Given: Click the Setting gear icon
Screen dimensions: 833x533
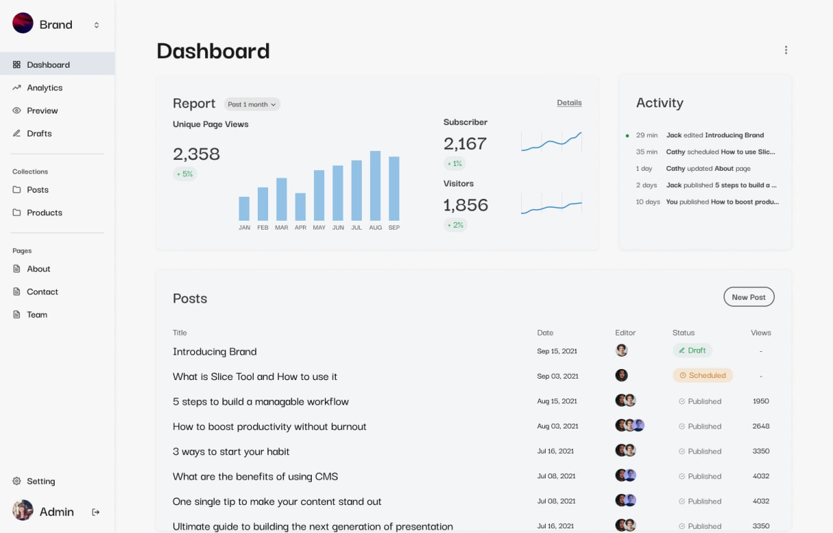Looking at the screenshot, I should pyautogui.click(x=15, y=480).
